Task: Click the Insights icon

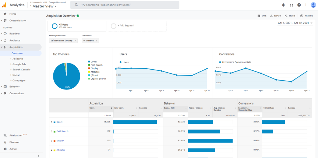Action: point(301,16)
